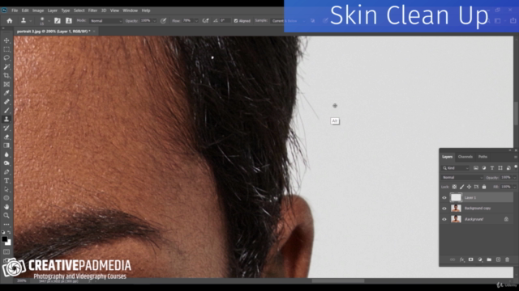
Task: Add a layer mask
Action: tap(470, 259)
